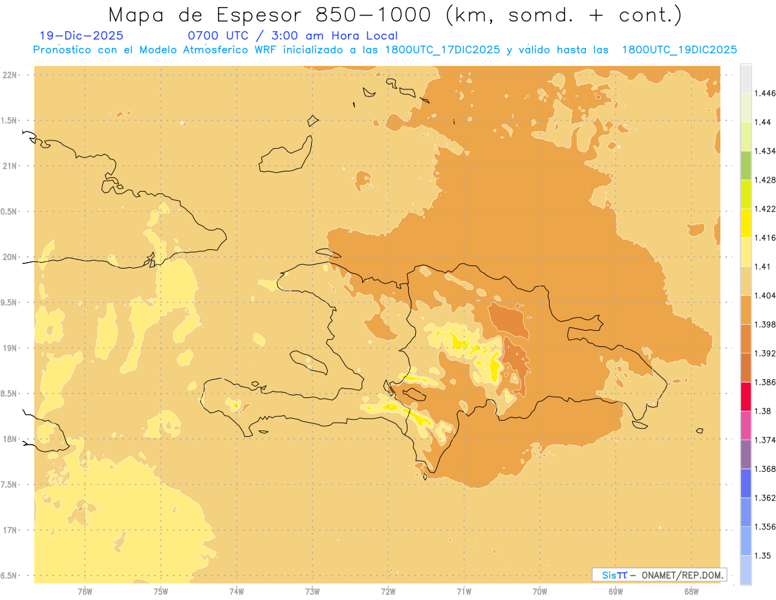This screenshot has width=776, height=600.
Task: Click the longitude axis label 72W
Action: pos(389,591)
